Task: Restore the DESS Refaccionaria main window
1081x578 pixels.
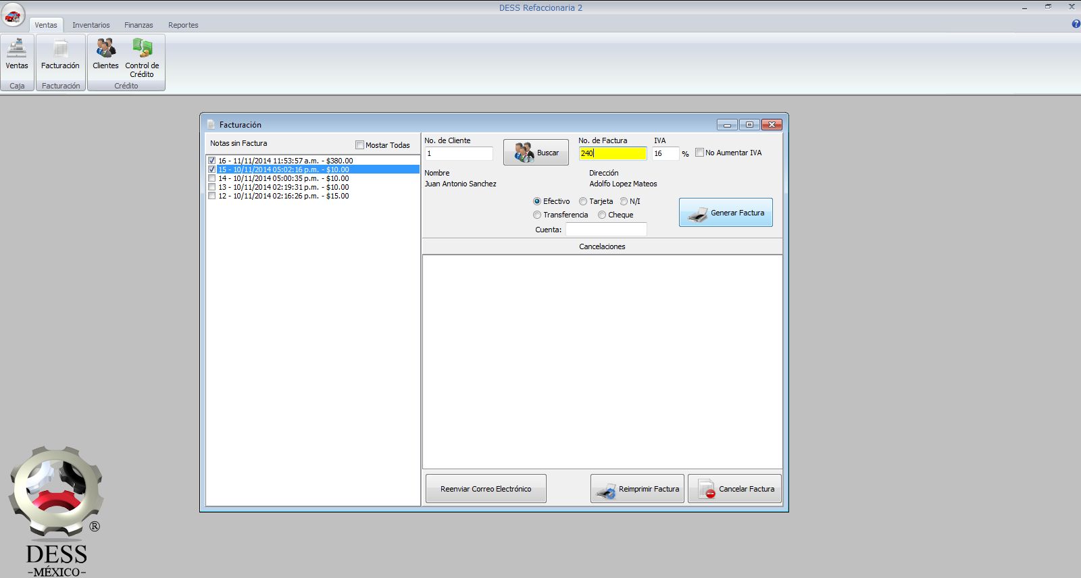Action: pos(1048,7)
